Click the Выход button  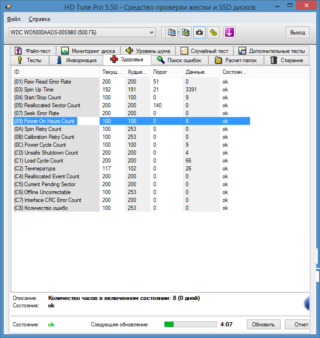coord(298,32)
